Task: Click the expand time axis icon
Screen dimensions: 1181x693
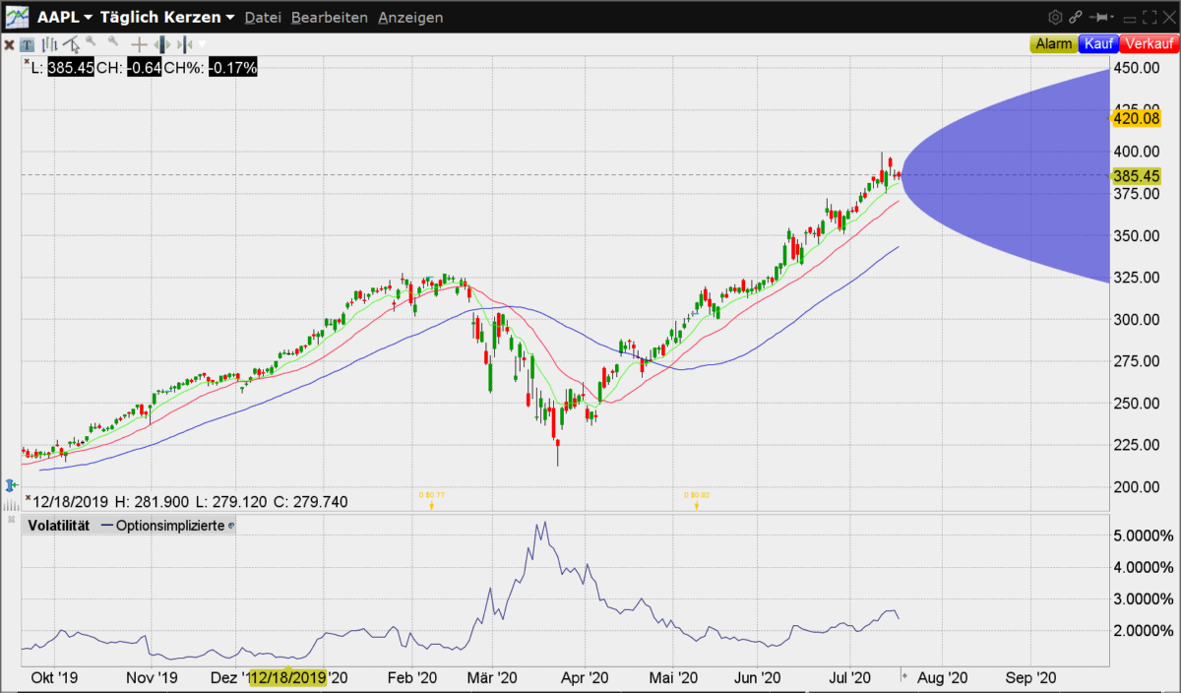Action: [162, 44]
